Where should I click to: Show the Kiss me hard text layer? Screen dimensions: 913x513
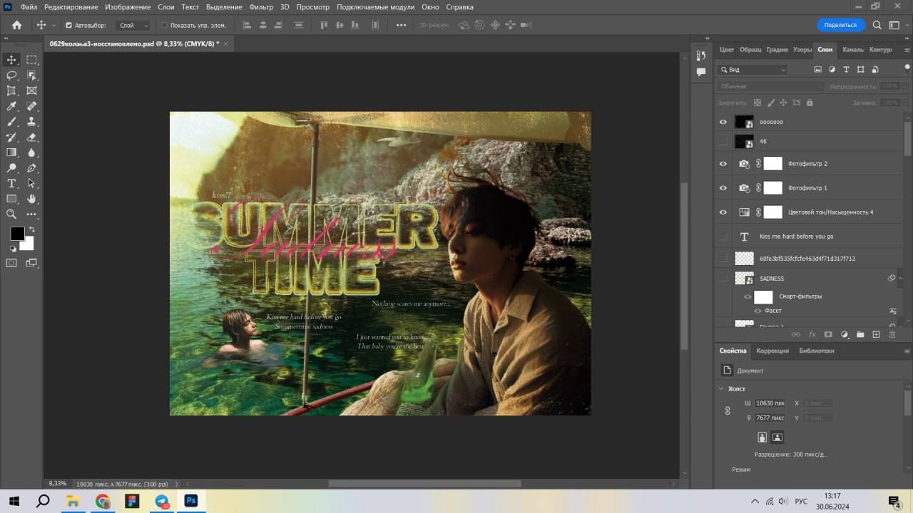tap(723, 236)
